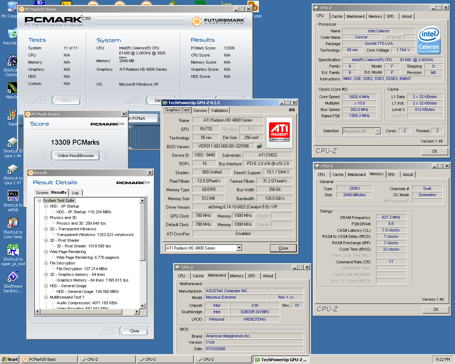Collapse the 3D - Pixel Shader node
This screenshot has height=364, width=455.
(x=46, y=240)
